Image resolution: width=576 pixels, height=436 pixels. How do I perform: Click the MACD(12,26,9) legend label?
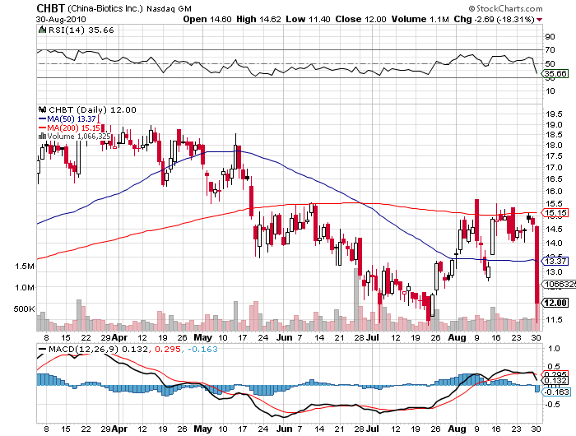[83, 350]
